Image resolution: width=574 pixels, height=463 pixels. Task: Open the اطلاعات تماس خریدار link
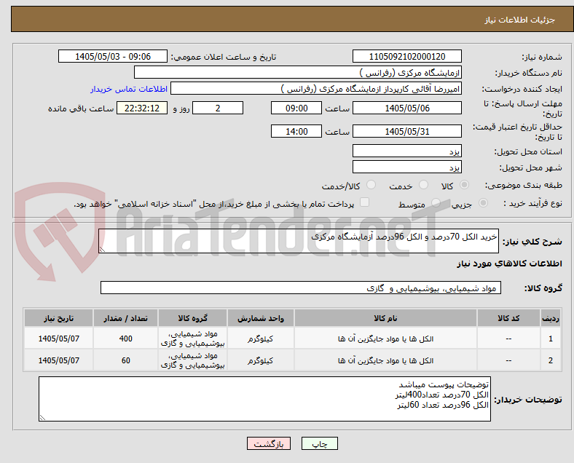click(129, 89)
